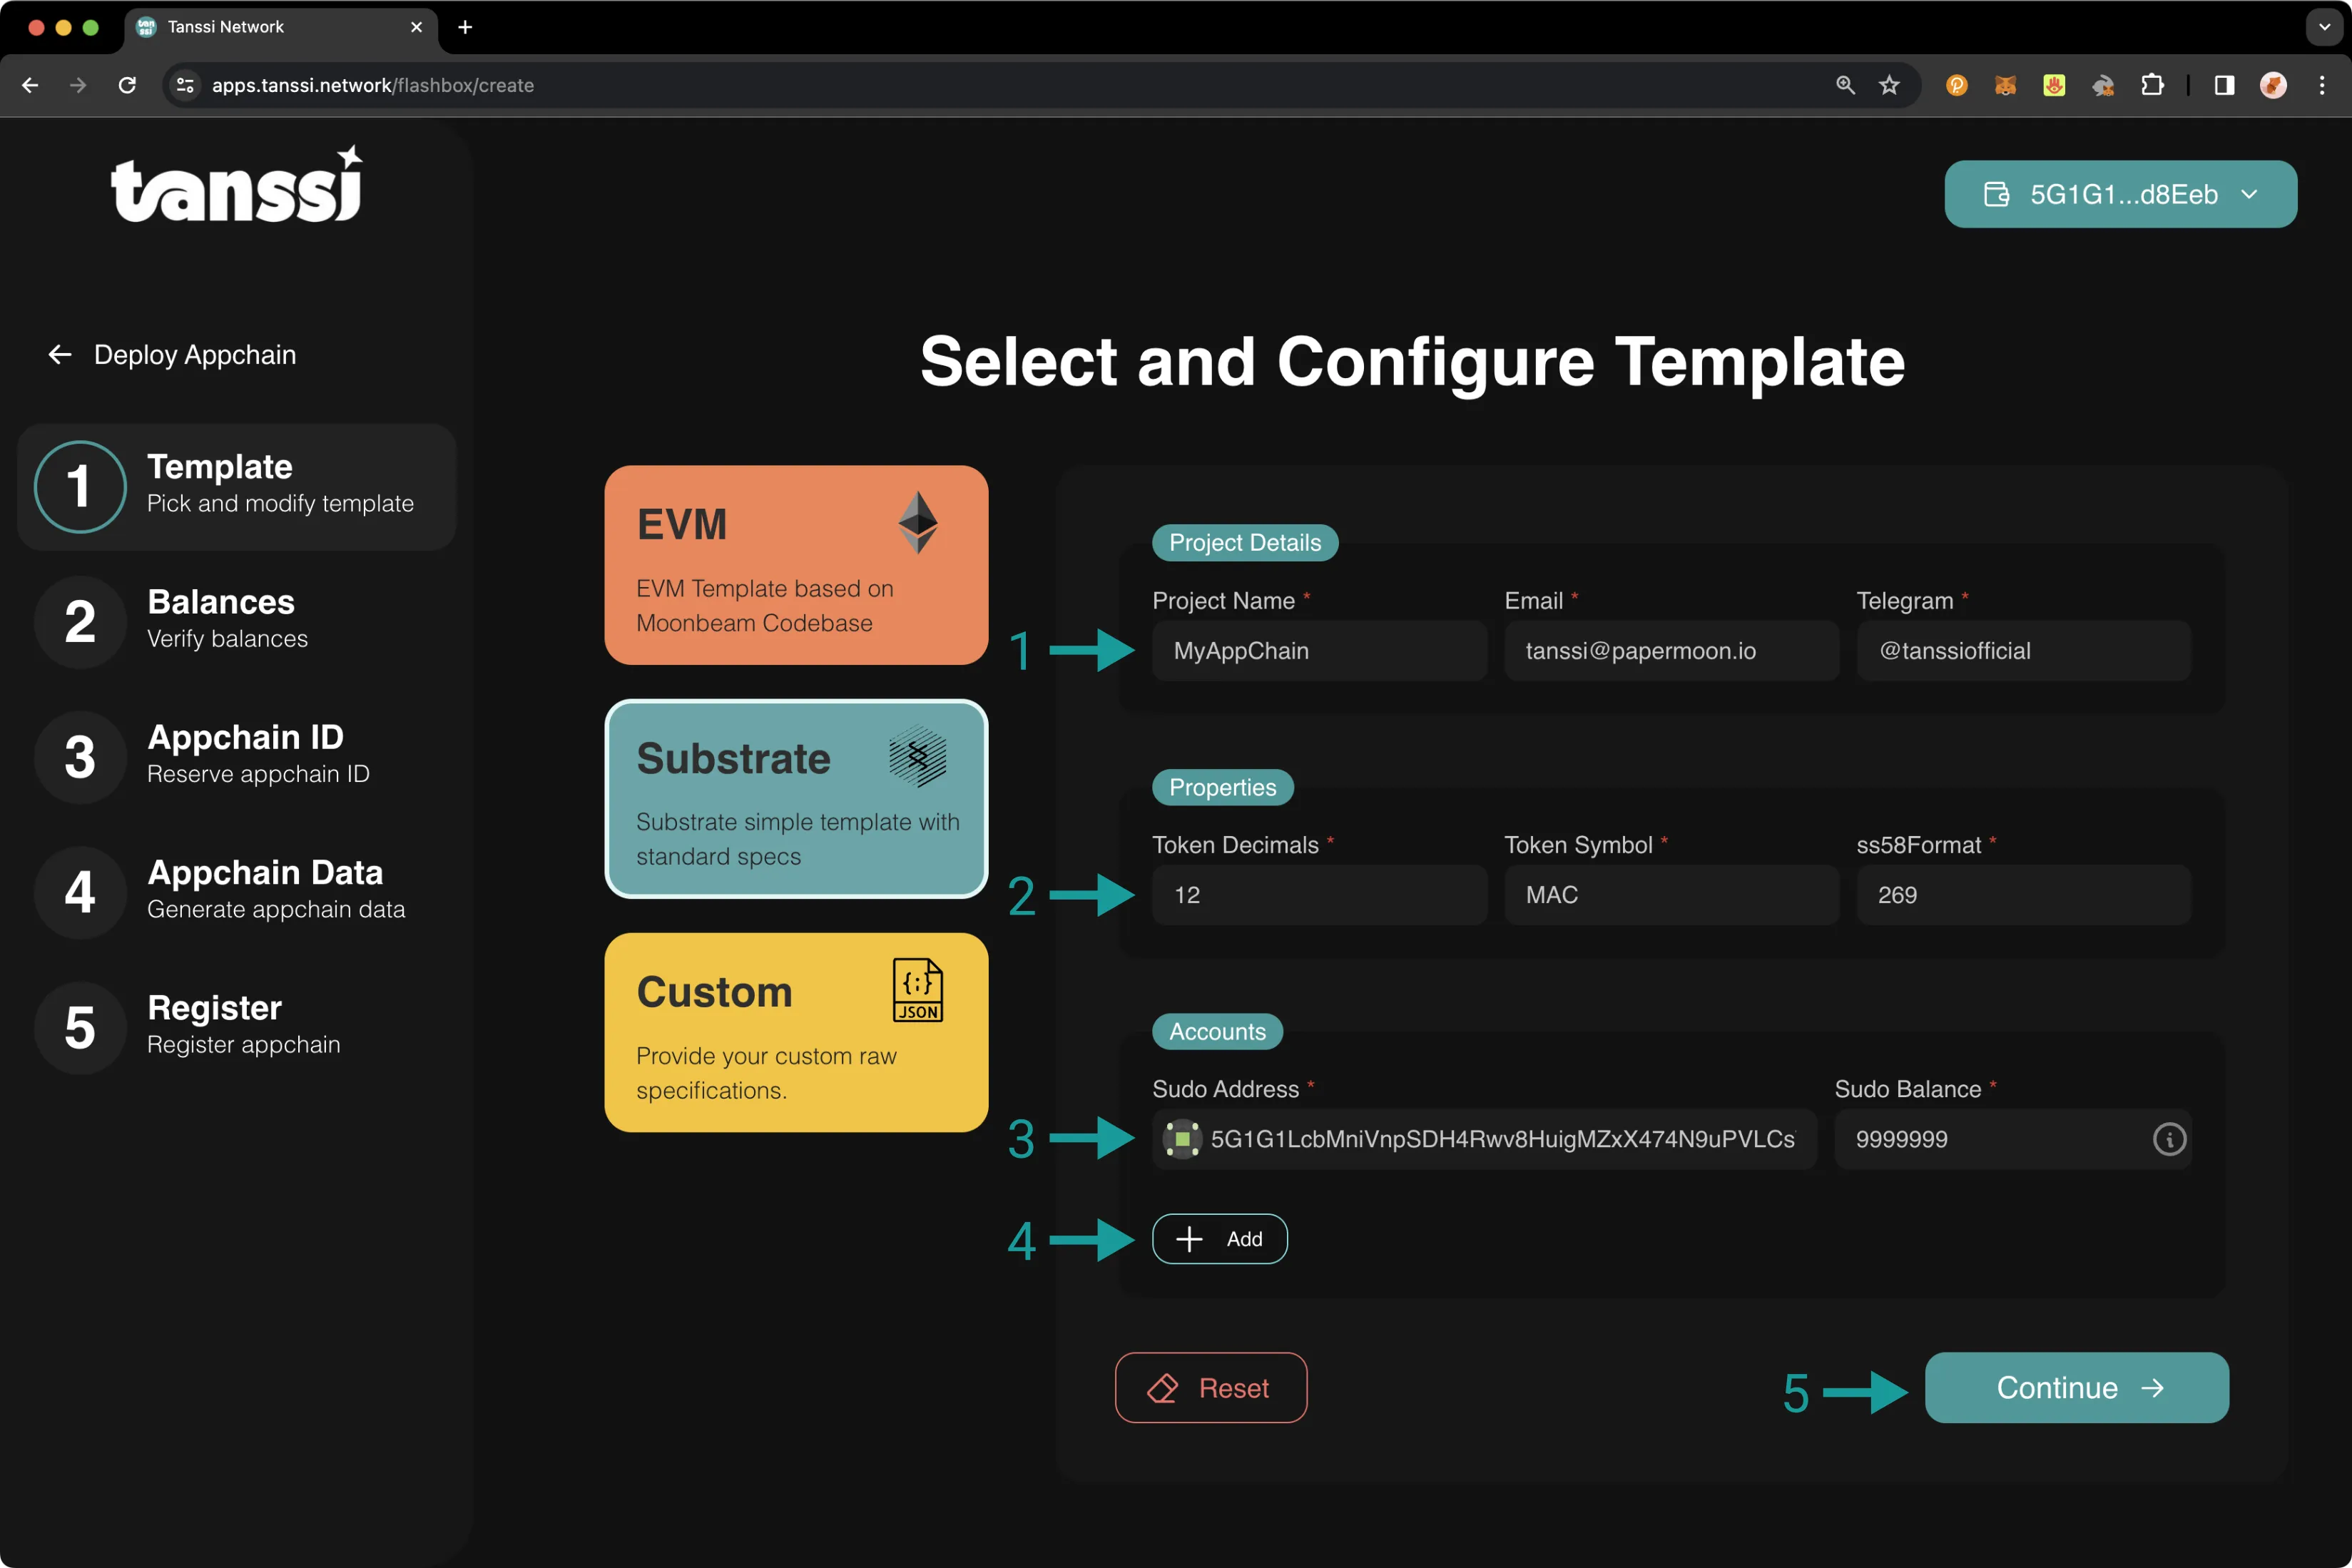Open the zoom magnifier in address bar
Image resolution: width=2352 pixels, height=1568 pixels.
coord(1845,85)
